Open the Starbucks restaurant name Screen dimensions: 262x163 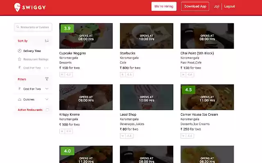pyautogui.click(x=127, y=53)
